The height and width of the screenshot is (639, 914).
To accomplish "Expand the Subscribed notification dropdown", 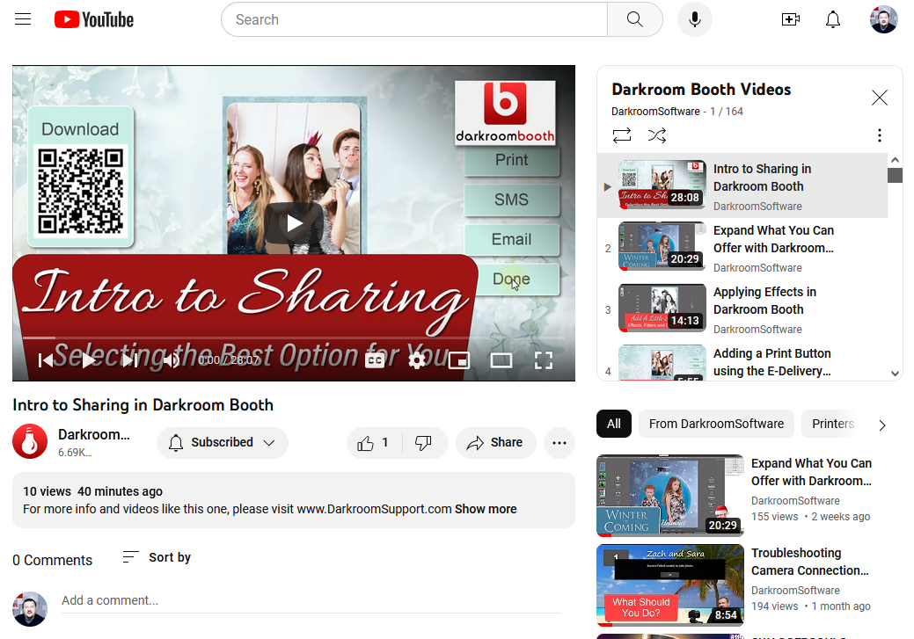I will coord(222,443).
